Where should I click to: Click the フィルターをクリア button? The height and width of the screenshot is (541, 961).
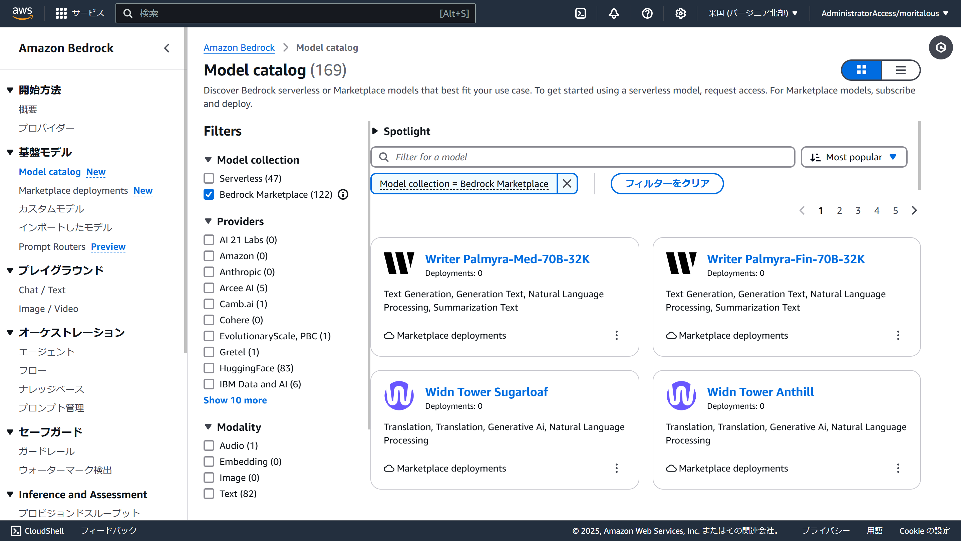[667, 184]
